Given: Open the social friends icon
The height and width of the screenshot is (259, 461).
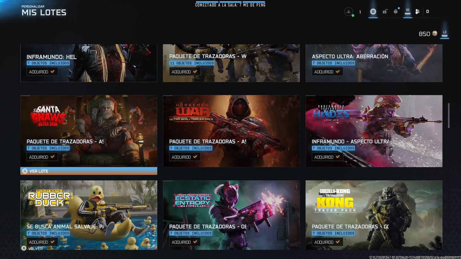Looking at the screenshot, I should point(417,12).
